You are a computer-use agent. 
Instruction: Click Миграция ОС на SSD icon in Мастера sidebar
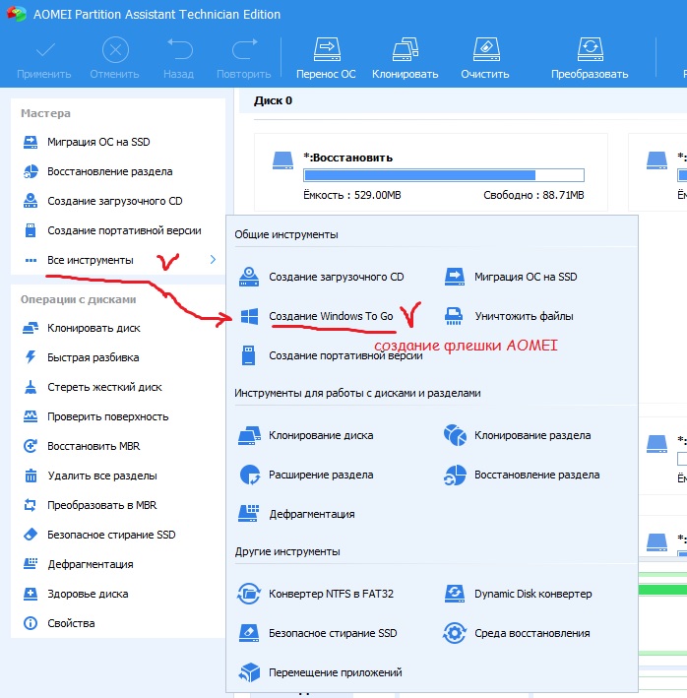tap(31, 142)
